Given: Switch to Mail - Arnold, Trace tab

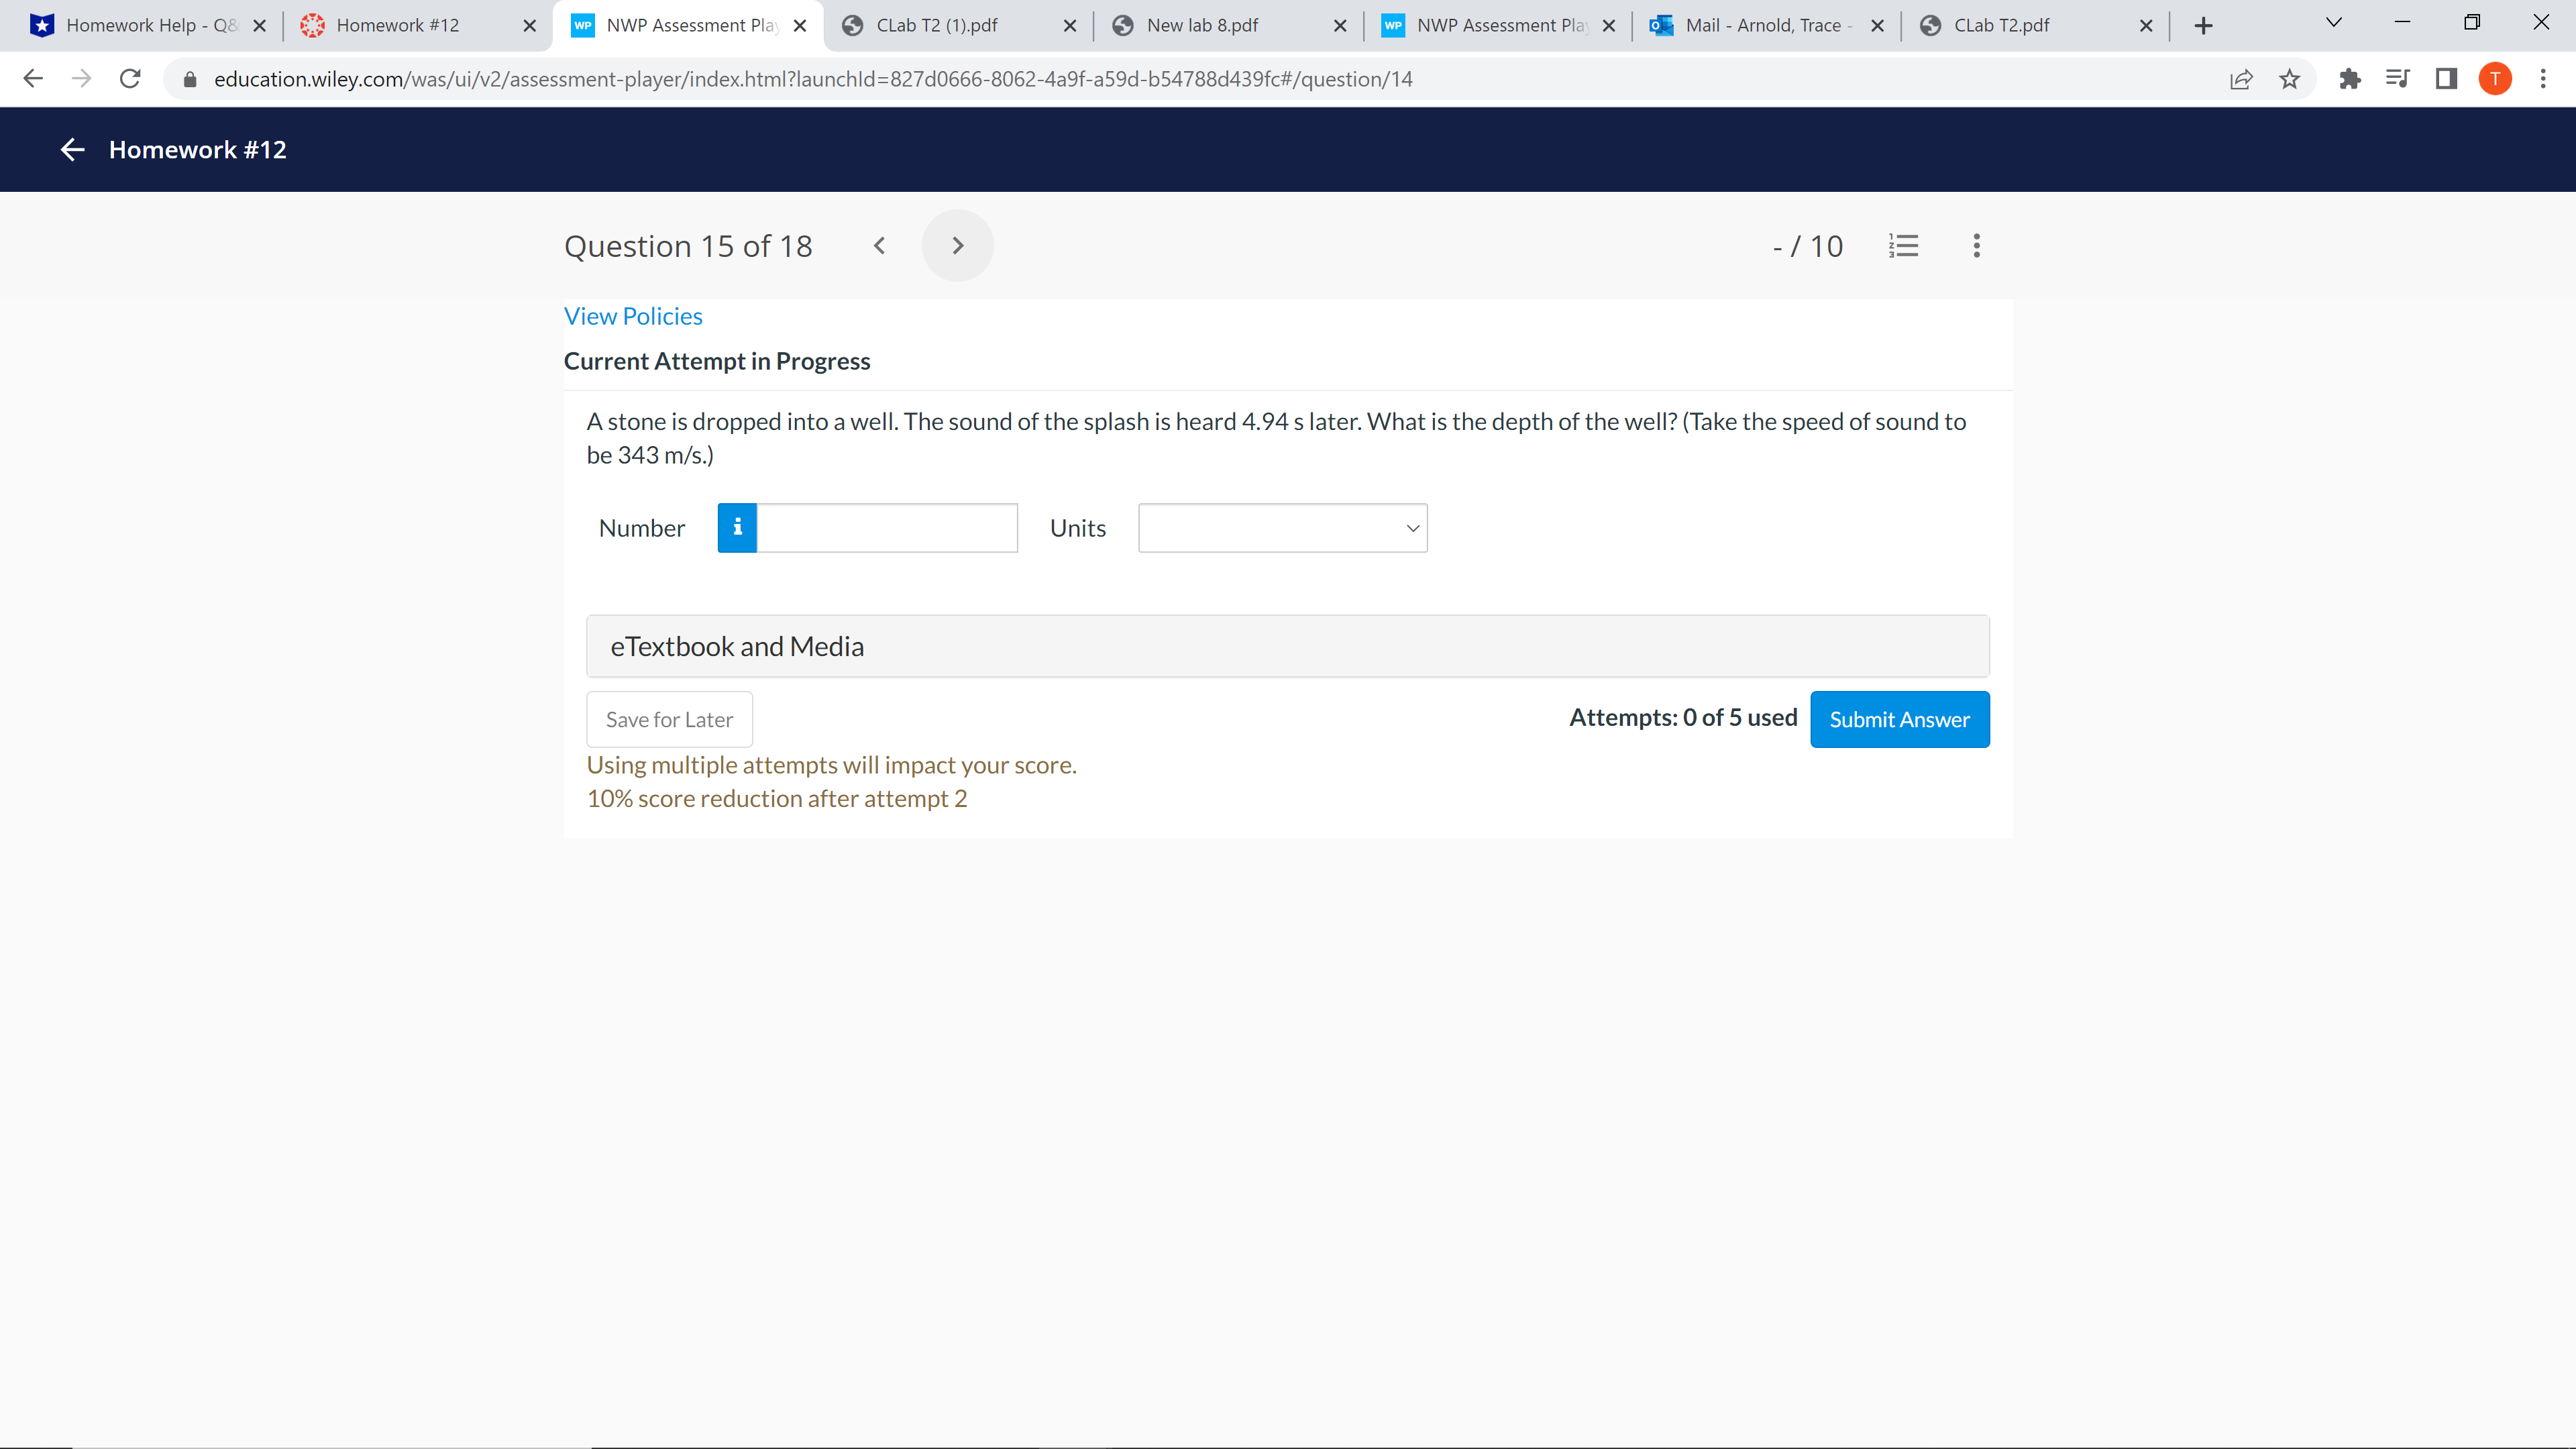Looking at the screenshot, I should (x=1762, y=26).
